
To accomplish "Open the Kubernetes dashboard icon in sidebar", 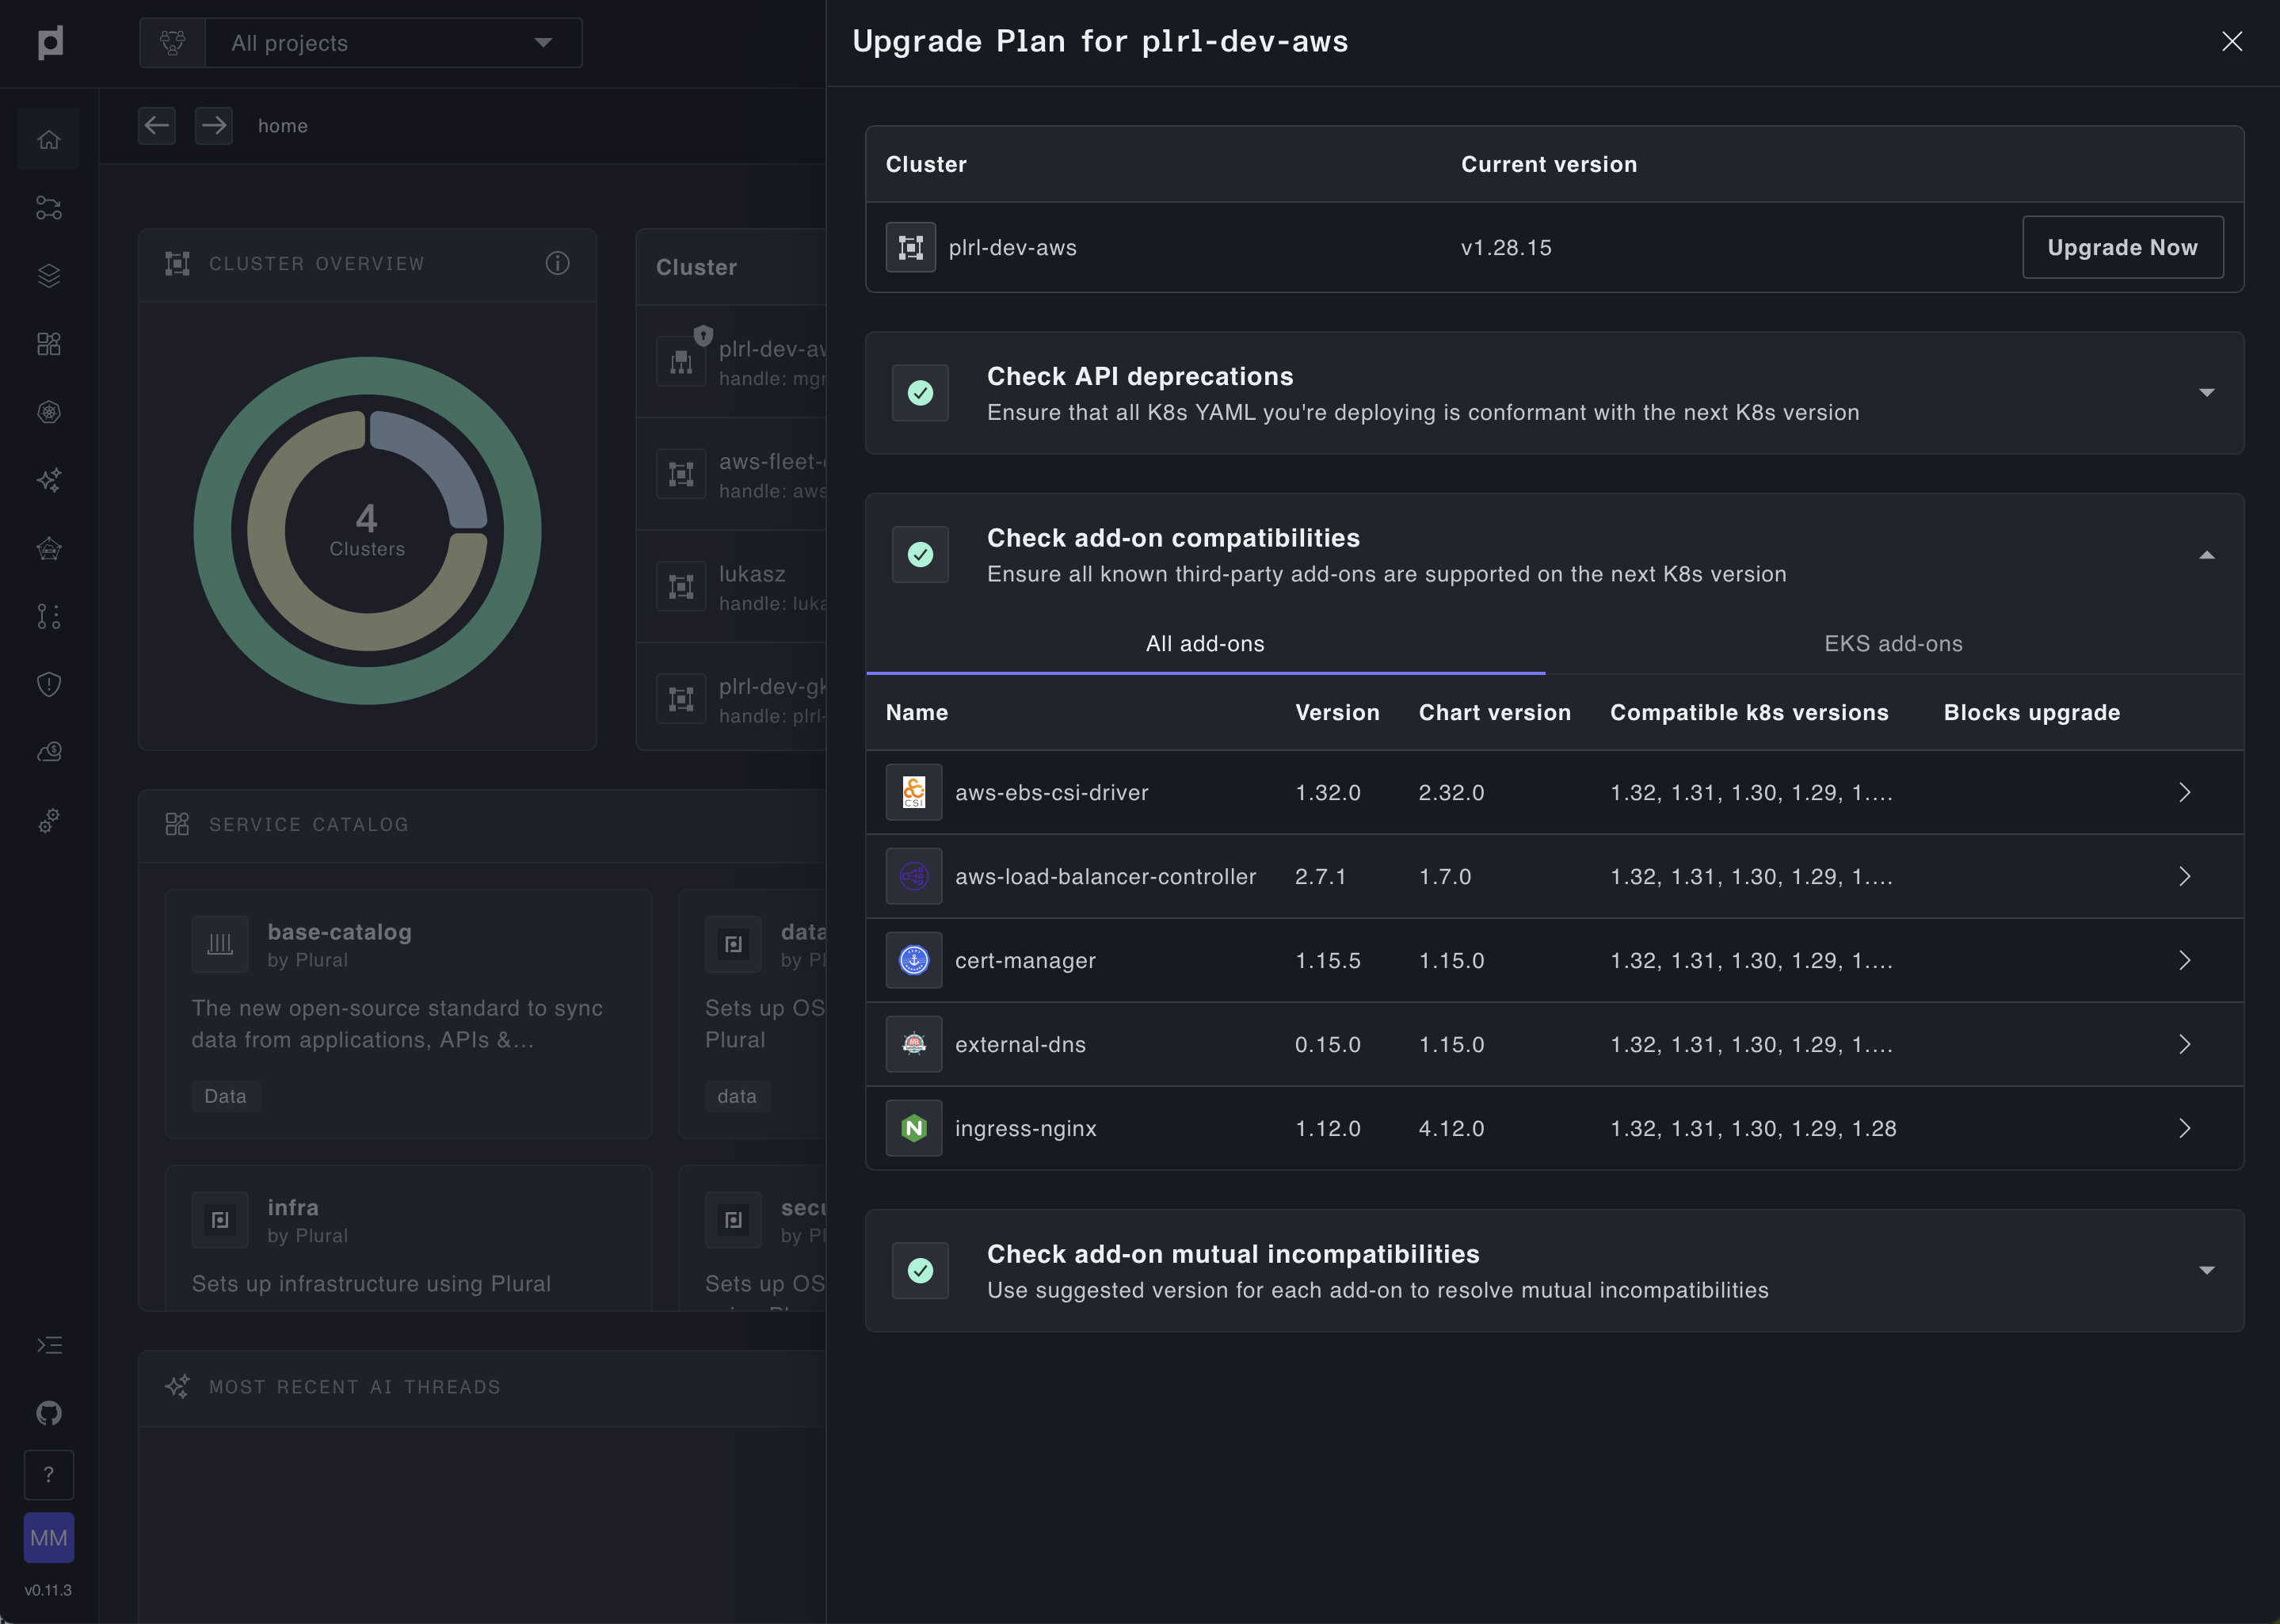I will [x=48, y=411].
